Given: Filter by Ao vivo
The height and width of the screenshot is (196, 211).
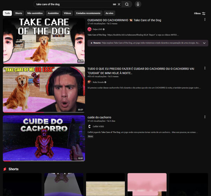Looking at the screenshot, I should pyautogui.click(x=109, y=13).
